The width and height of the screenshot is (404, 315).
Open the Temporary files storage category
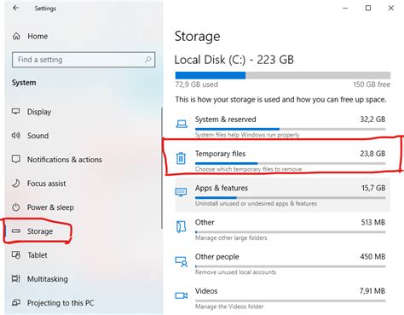coord(283,160)
